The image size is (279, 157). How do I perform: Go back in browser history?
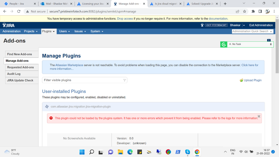[5, 11]
